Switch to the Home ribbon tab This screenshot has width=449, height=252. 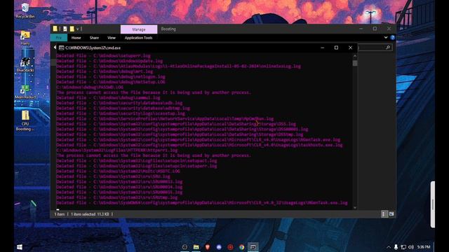[76, 38]
